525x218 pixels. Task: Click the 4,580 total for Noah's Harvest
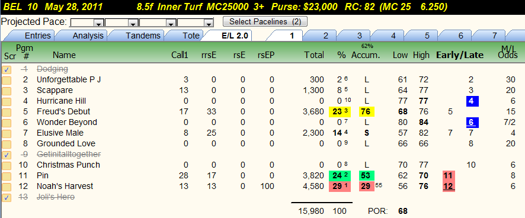point(313,186)
